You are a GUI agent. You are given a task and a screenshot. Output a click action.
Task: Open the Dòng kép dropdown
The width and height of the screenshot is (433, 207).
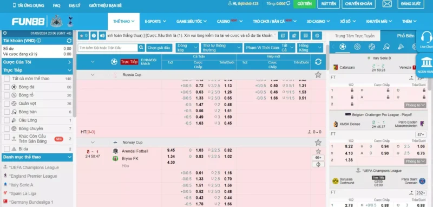click(x=187, y=48)
